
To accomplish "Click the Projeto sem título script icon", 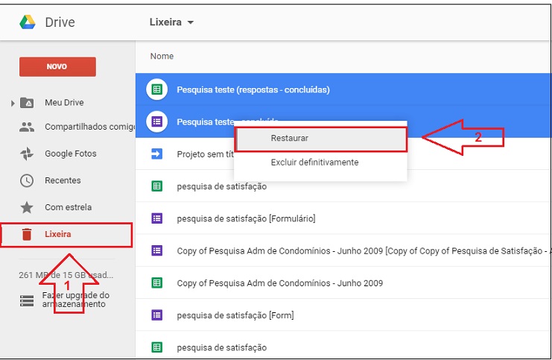I will coord(156,154).
